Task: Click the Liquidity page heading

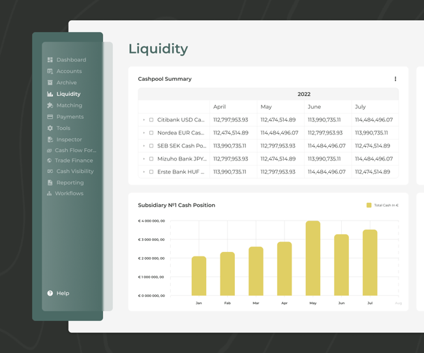Action: point(158,49)
